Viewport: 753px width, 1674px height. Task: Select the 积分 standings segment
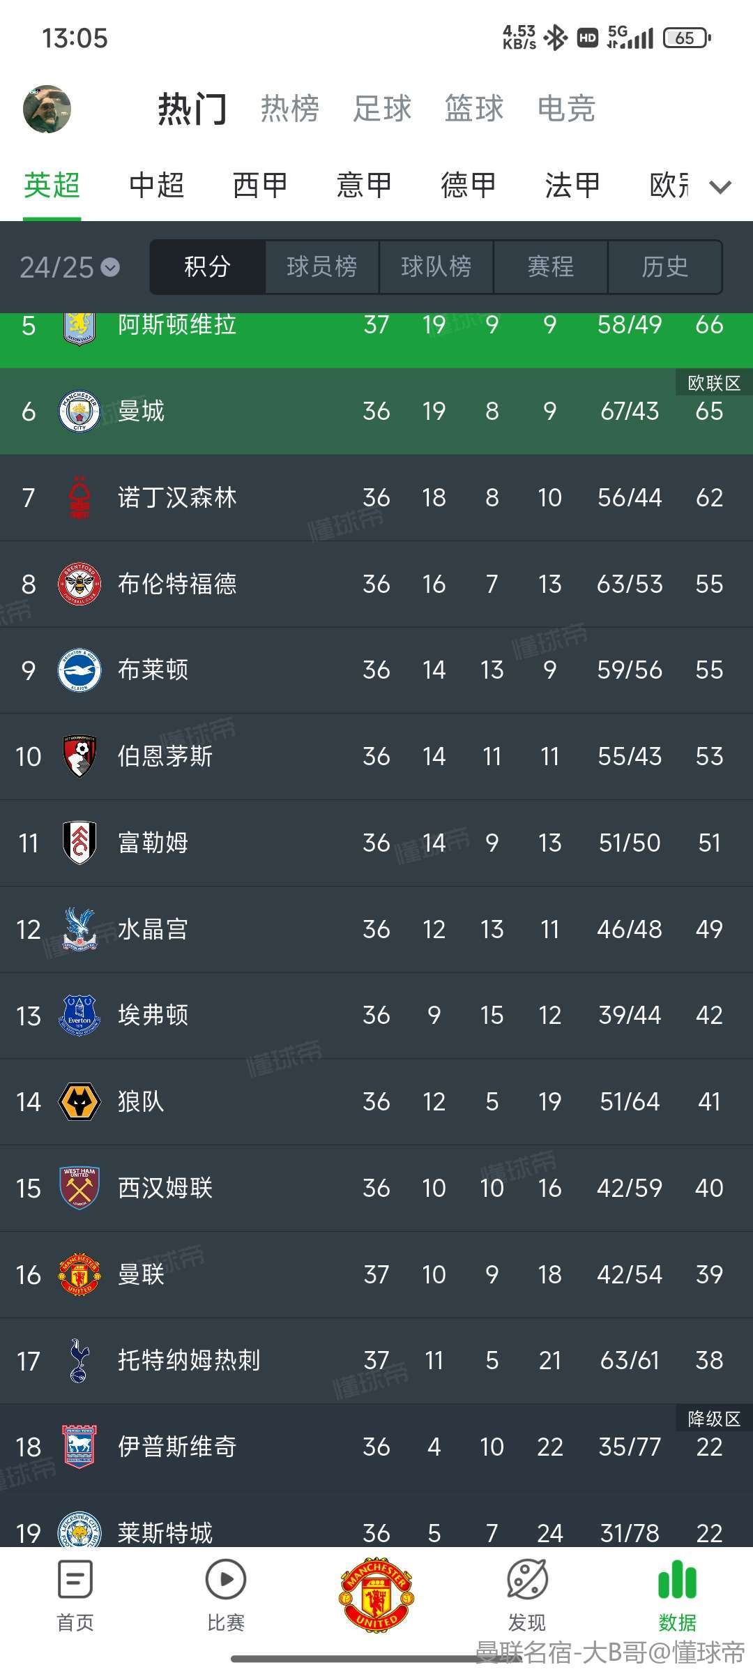click(207, 266)
